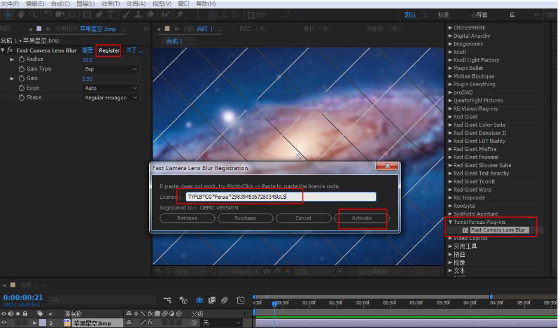
Task: Click the Register link of the effect
Action: pyautogui.click(x=109, y=50)
